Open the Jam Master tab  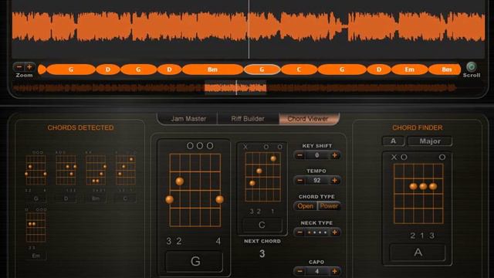pos(188,119)
